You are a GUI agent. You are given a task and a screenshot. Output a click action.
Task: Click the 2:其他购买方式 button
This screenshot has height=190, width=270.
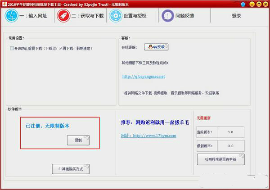click(71, 169)
